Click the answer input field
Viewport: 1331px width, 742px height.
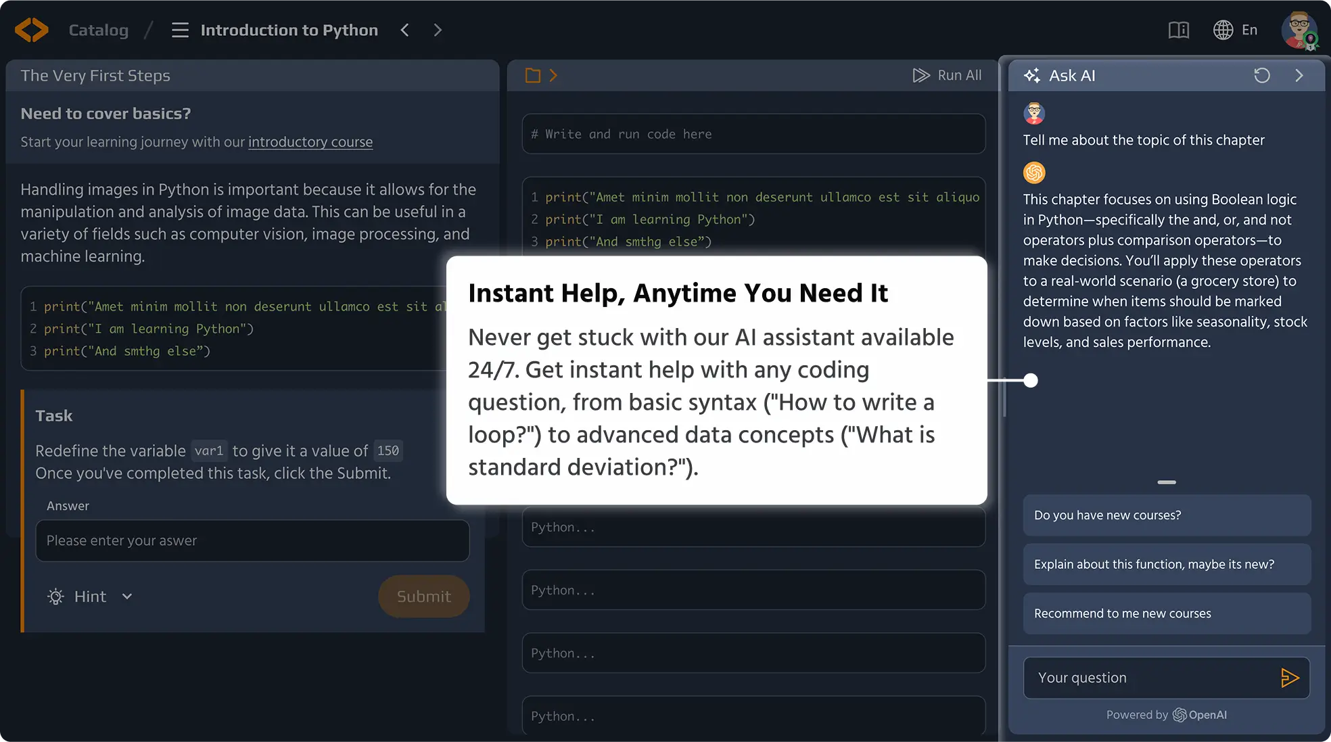click(252, 540)
